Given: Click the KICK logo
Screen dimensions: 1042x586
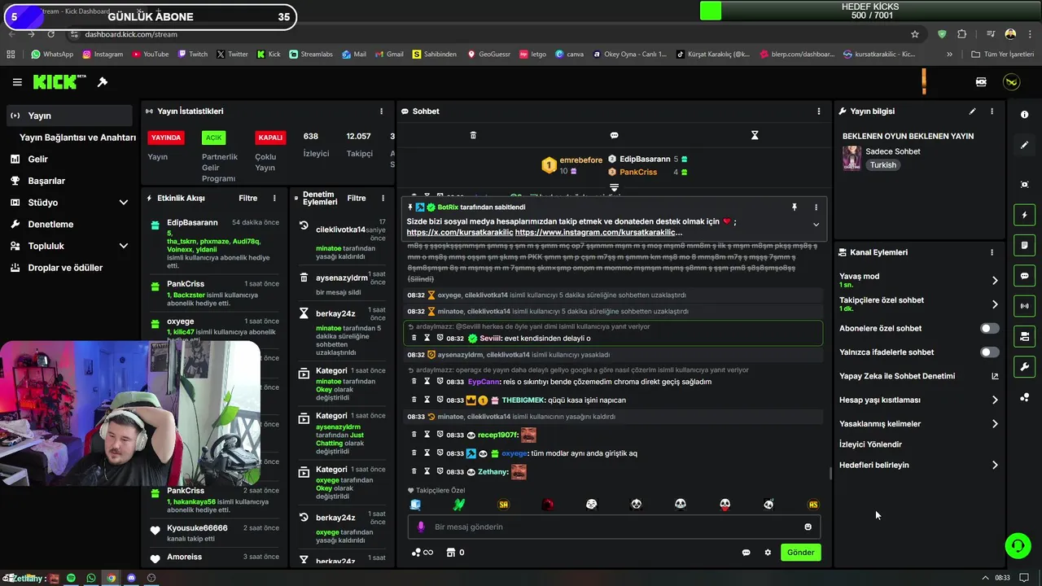Looking at the screenshot, I should tap(59, 82).
